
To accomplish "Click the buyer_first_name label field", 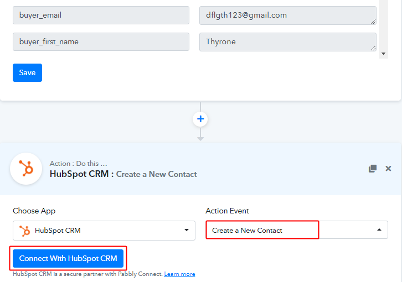I will [x=101, y=42].
